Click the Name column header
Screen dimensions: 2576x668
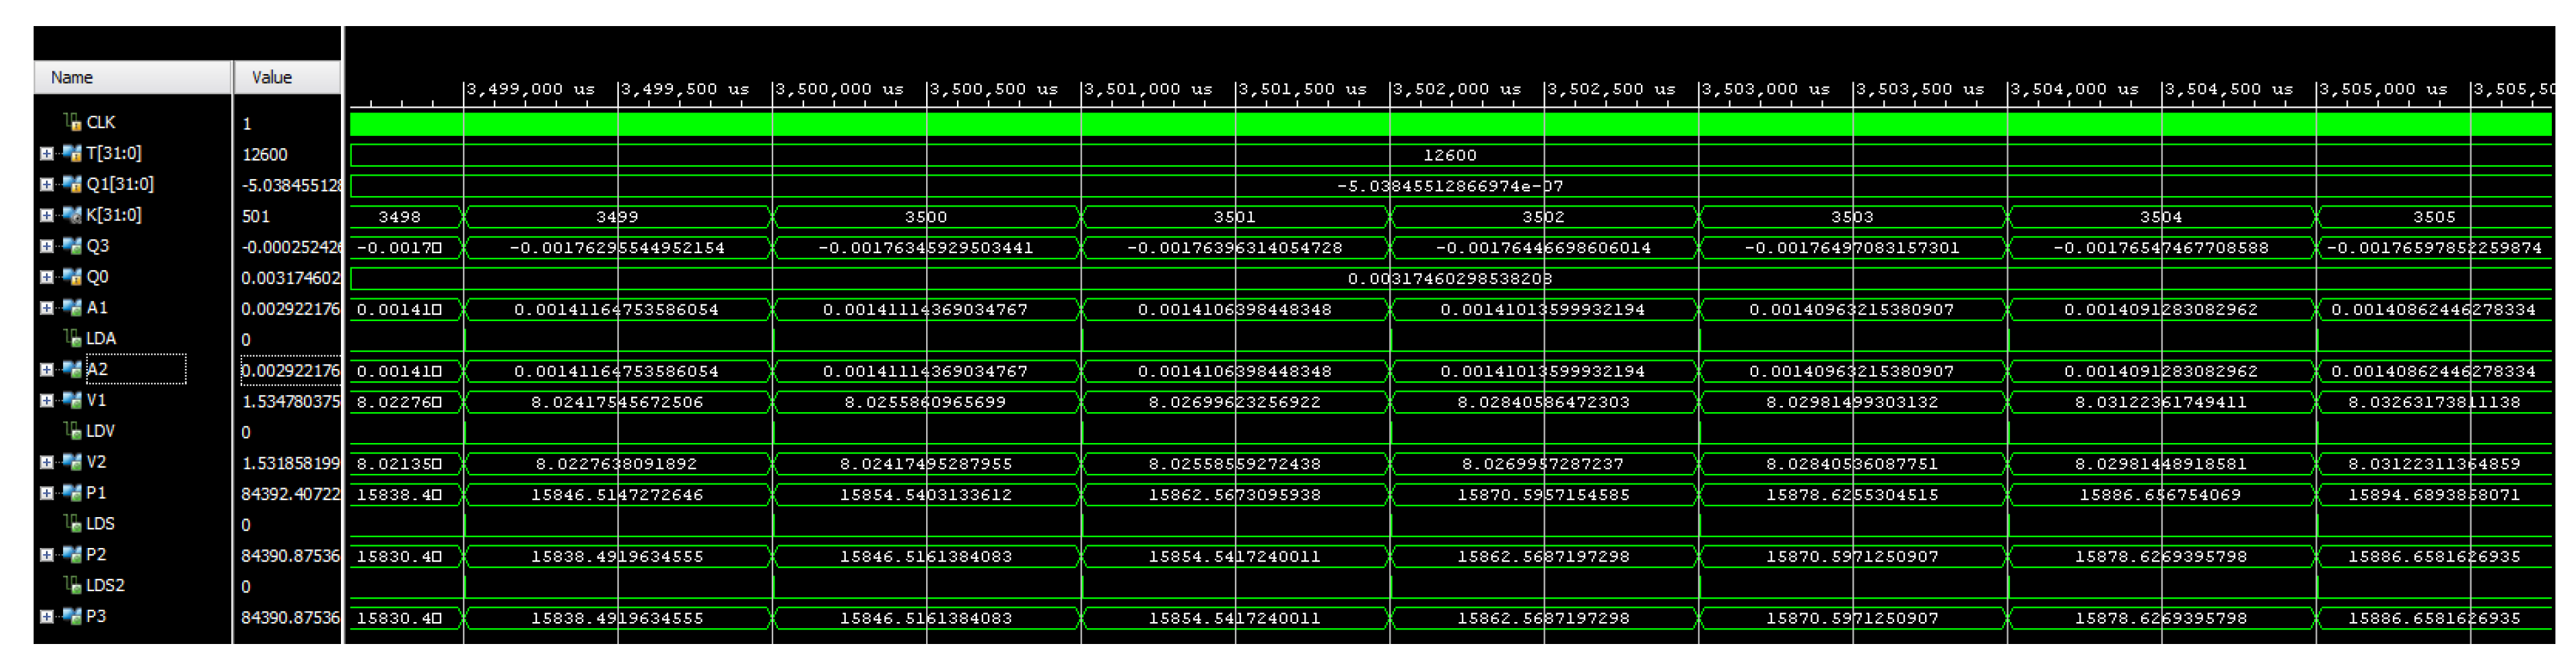[x=72, y=77]
